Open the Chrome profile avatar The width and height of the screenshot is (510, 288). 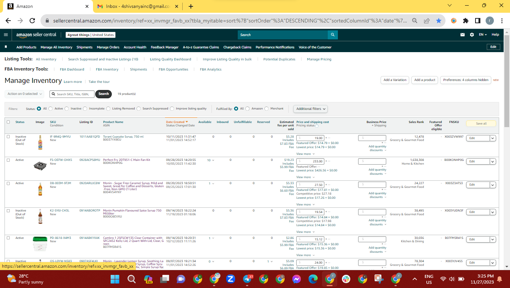click(490, 21)
